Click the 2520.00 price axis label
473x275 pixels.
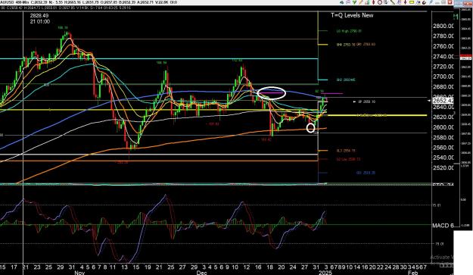click(443, 168)
